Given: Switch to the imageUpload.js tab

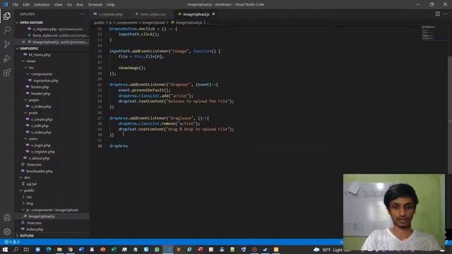Looking at the screenshot, I should [196, 14].
